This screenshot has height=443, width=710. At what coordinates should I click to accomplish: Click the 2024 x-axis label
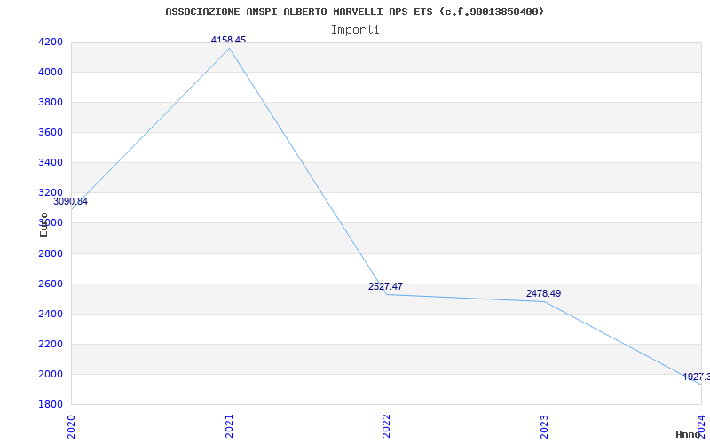click(x=701, y=426)
